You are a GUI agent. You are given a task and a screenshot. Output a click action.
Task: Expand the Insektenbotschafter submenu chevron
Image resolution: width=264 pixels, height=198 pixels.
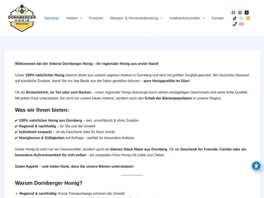pos(203,18)
